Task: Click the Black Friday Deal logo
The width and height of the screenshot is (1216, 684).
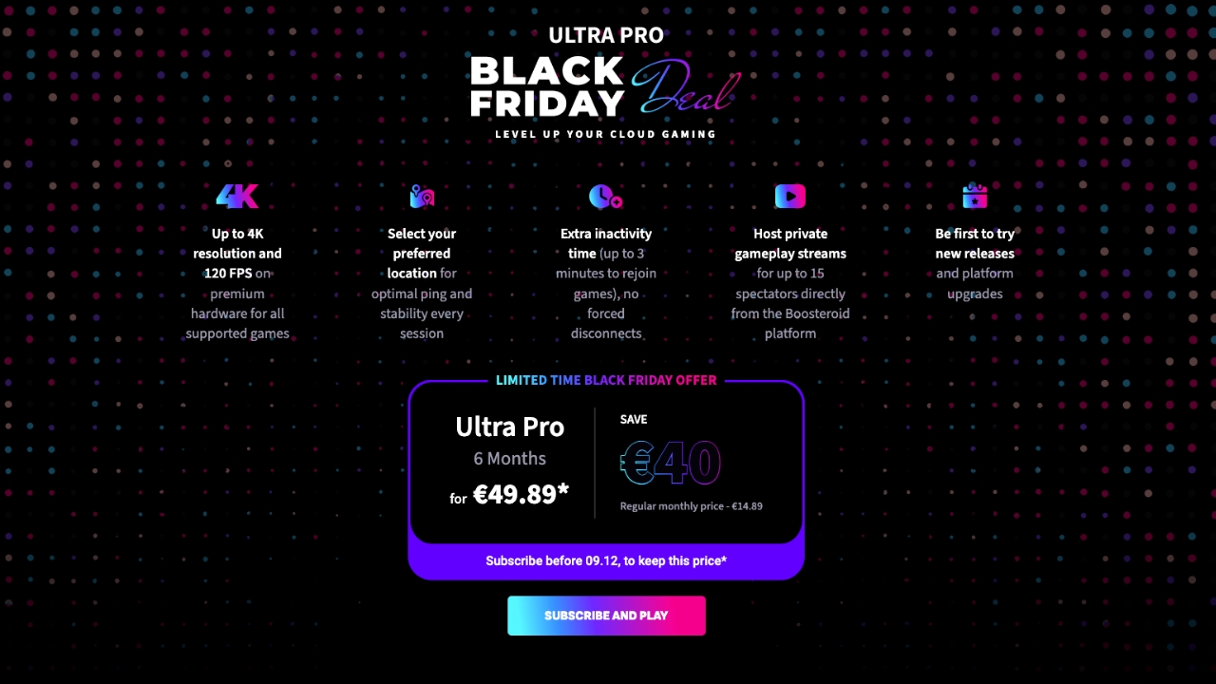Action: (x=606, y=87)
